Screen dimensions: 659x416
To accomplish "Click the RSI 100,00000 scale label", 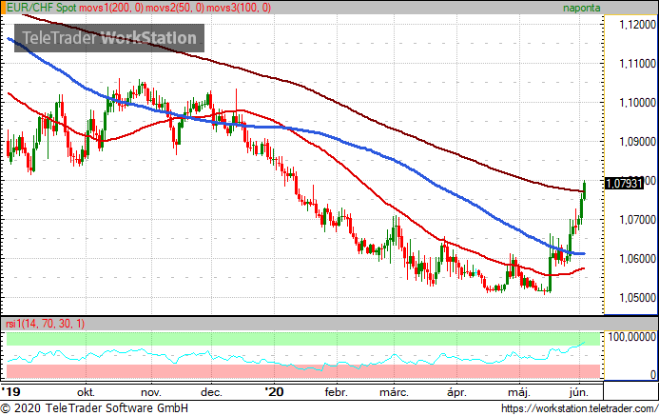I will click(632, 336).
